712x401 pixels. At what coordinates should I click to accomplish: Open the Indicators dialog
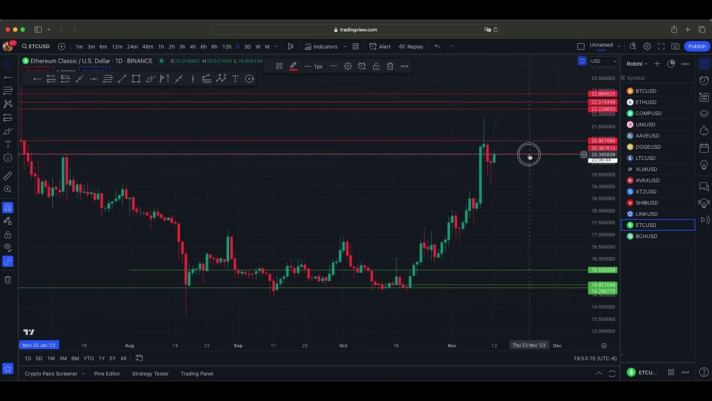(321, 46)
